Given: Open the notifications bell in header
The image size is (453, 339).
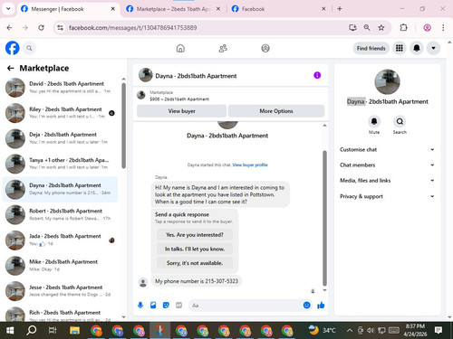Looking at the screenshot, I should coord(417,48).
